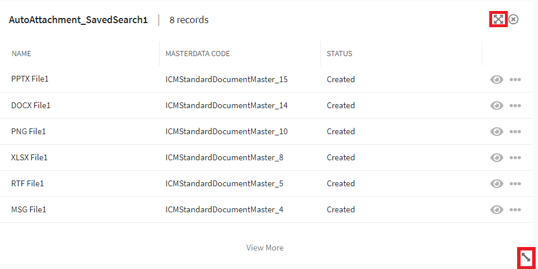View the RTF File1 record
The height and width of the screenshot is (269, 538).
496,183
